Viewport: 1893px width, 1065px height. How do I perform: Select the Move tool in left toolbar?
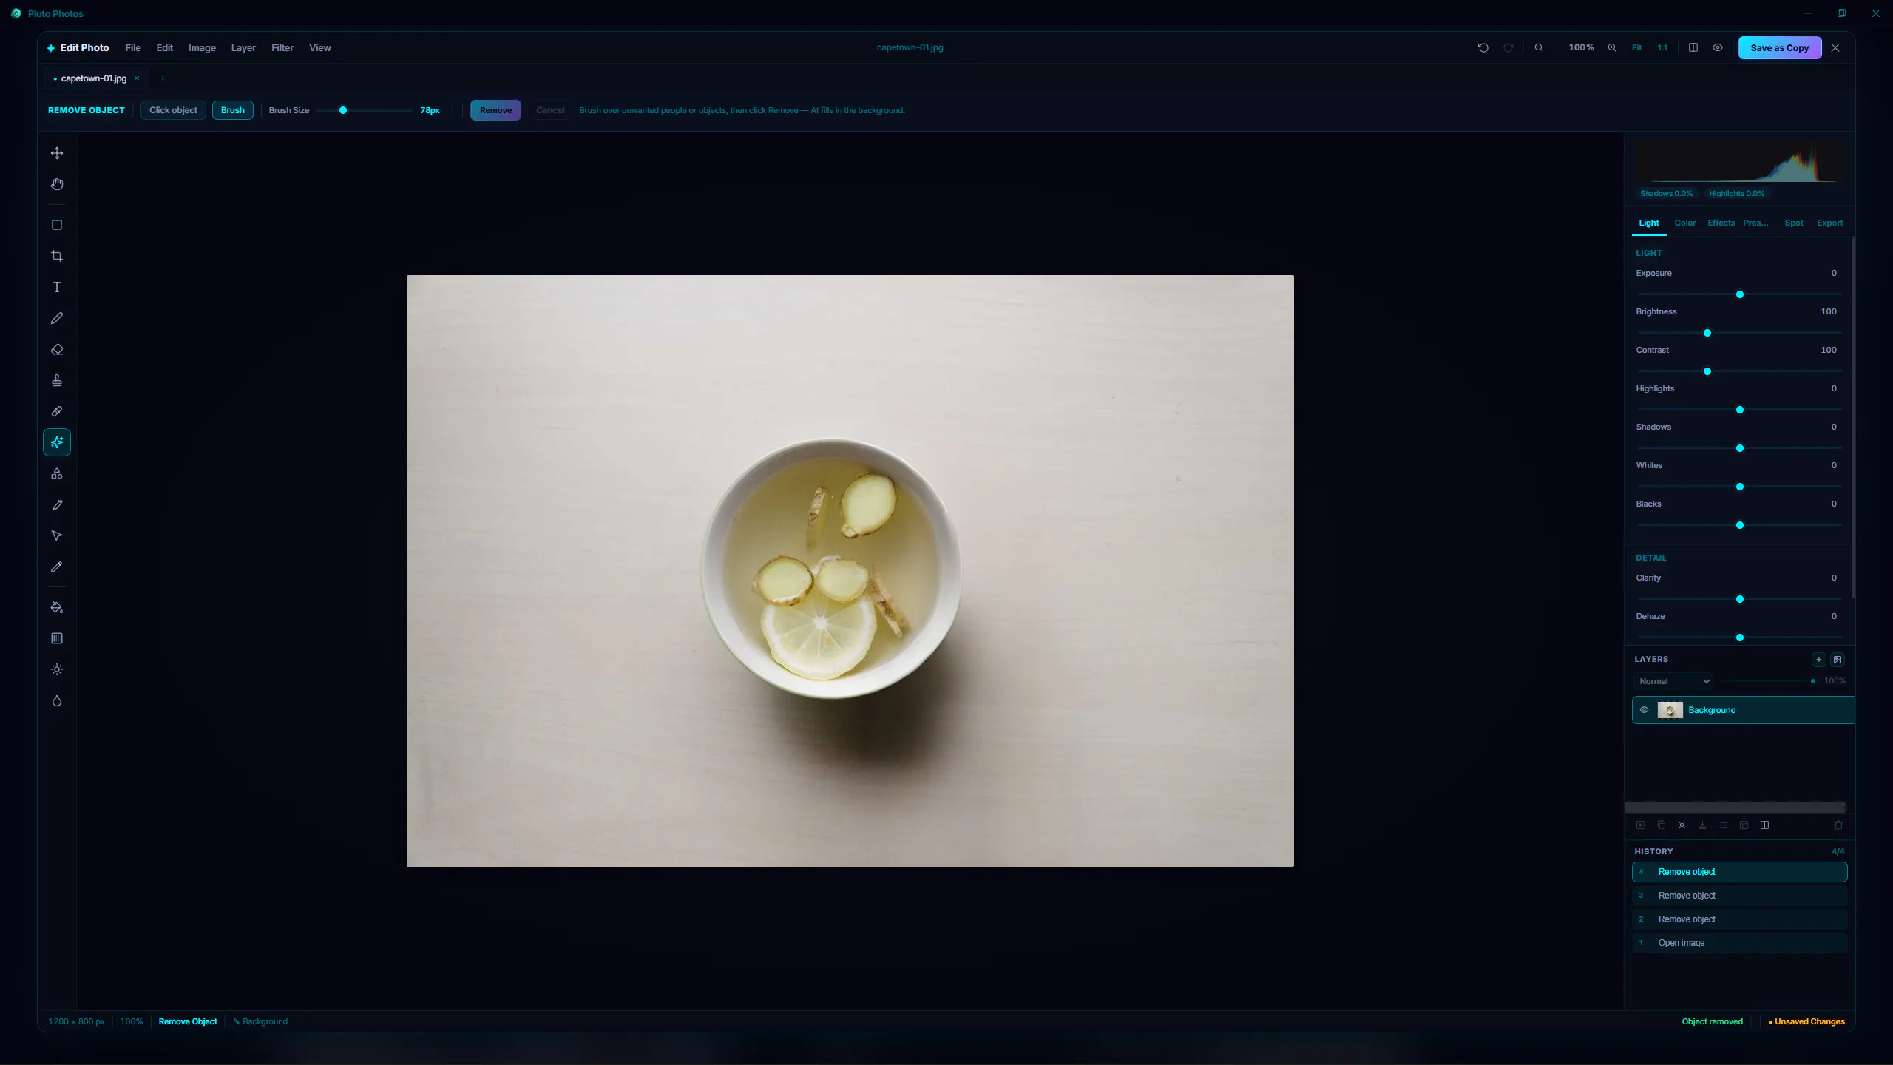point(57,153)
